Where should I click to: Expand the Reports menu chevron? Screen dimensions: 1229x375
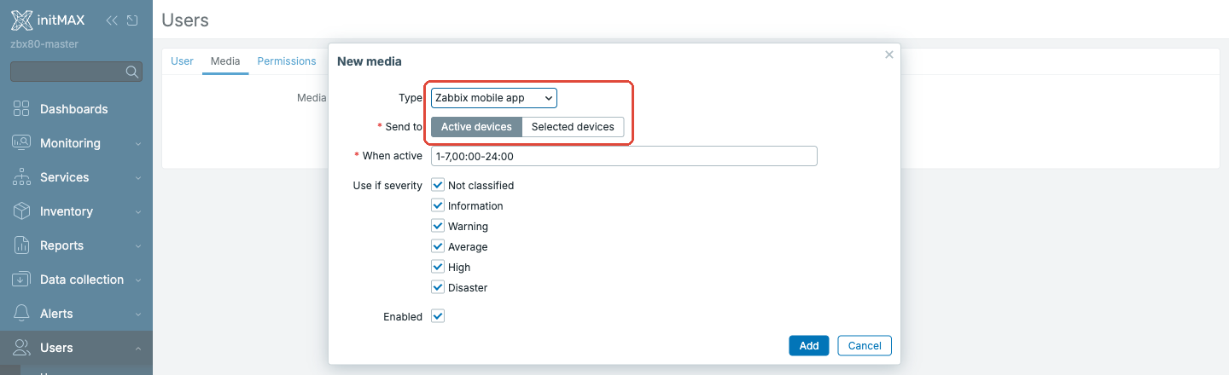tap(138, 245)
